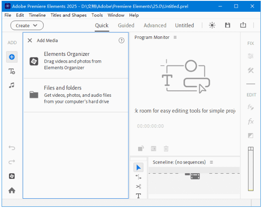The width and height of the screenshot is (262, 208).
Task: Open the Sceneline panel menu
Action: 211,162
